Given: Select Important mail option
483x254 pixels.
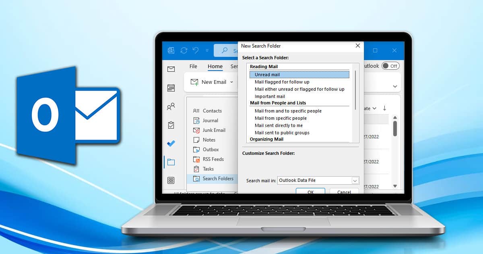Looking at the screenshot, I should (270, 96).
